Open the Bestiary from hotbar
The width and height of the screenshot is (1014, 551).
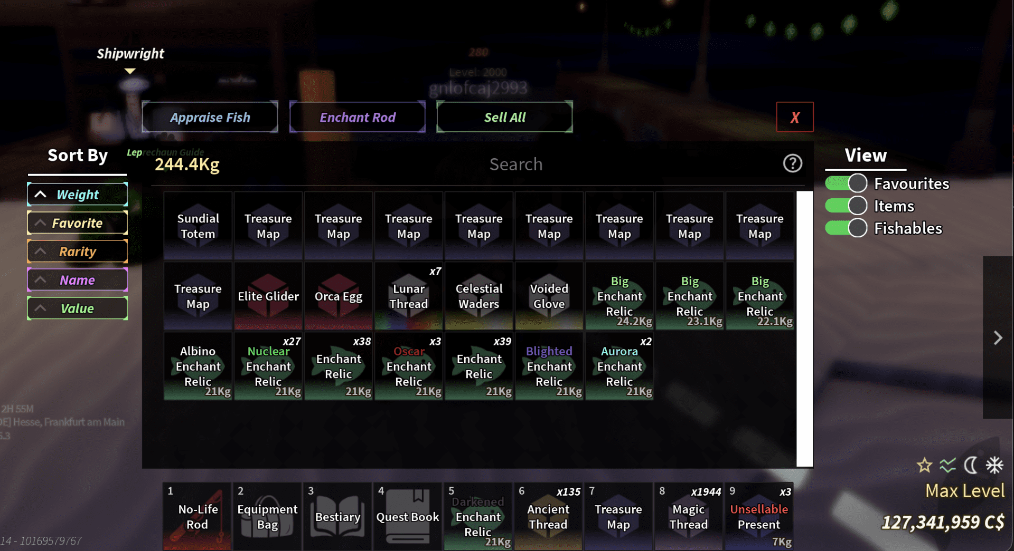337,517
